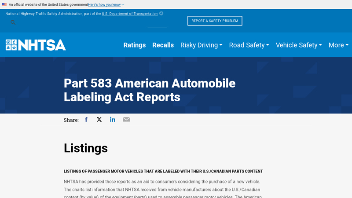Click "An official website" banner text
Screen dimensions: 352x198
[x=48, y=4]
